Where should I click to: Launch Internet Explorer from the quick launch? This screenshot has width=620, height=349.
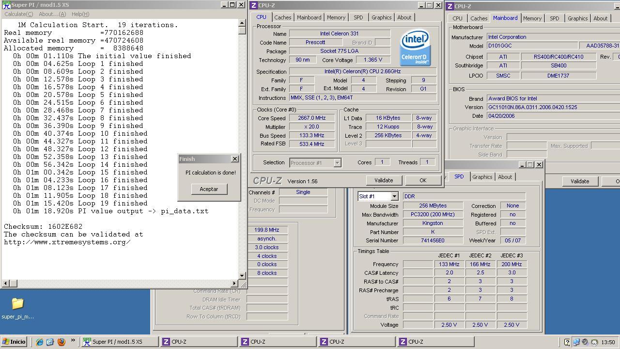point(40,342)
